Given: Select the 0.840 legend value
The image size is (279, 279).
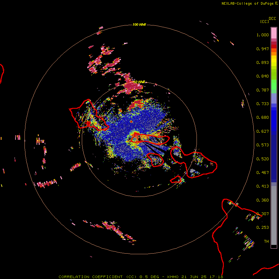Looking at the screenshot, I should (263, 76).
